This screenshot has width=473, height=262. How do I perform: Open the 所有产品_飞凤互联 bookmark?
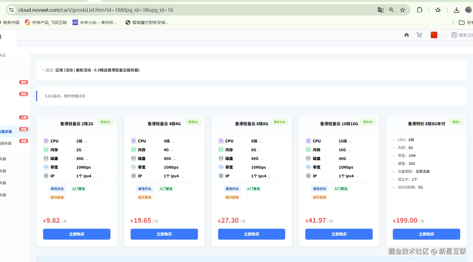point(46,22)
